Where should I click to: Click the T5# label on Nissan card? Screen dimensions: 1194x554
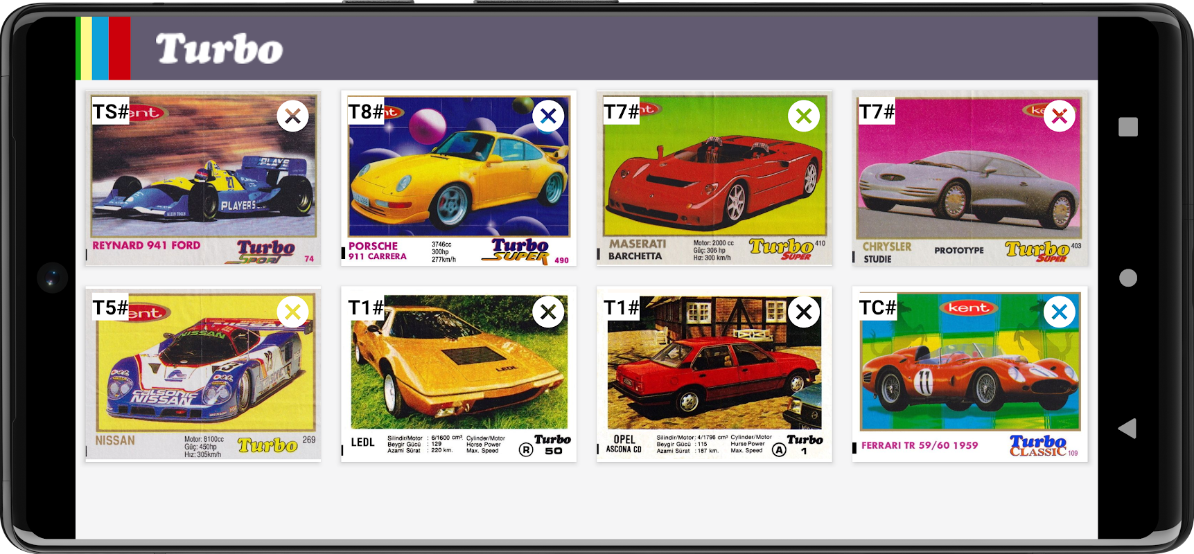click(111, 307)
